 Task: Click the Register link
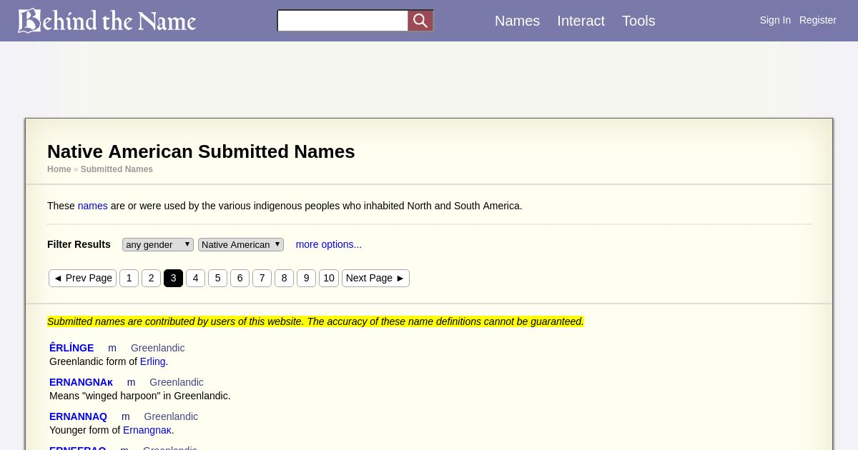[x=818, y=20]
